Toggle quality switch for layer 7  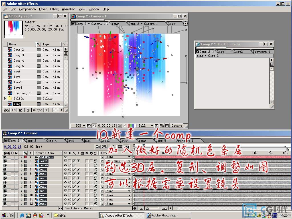(74, 182)
